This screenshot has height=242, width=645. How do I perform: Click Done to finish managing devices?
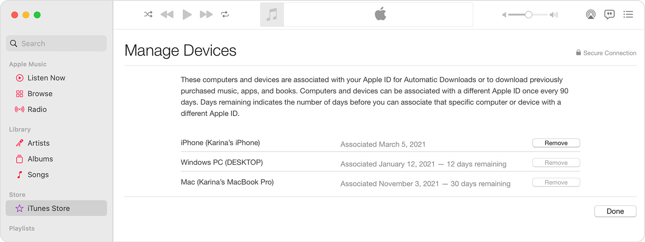pyautogui.click(x=615, y=211)
